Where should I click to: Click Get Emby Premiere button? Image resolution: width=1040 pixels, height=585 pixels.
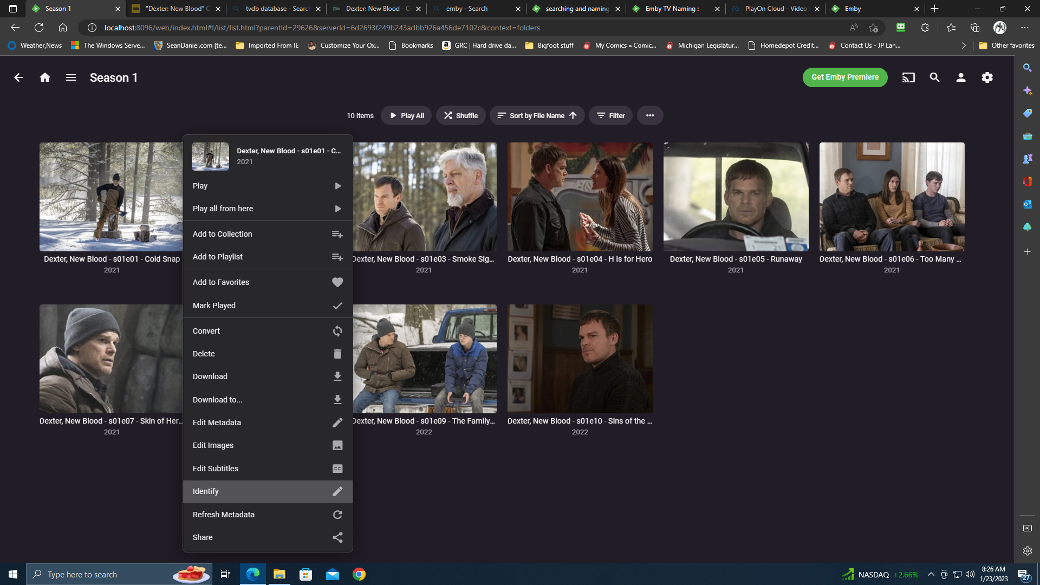click(x=845, y=77)
